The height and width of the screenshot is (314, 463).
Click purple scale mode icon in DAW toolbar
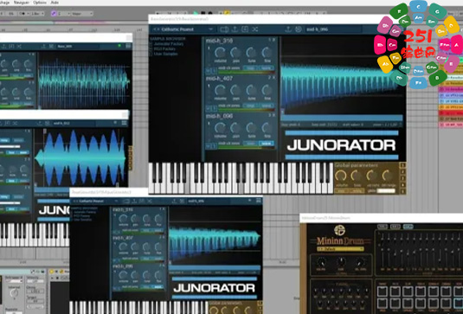[54, 14]
